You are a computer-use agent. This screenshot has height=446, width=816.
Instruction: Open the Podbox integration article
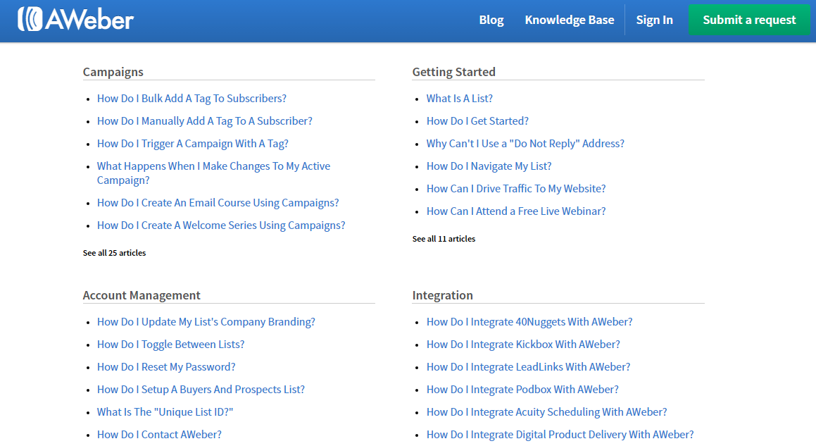(x=522, y=389)
